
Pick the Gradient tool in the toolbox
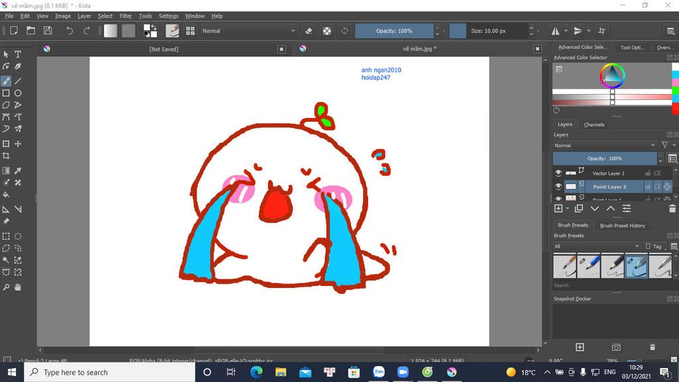pos(6,171)
